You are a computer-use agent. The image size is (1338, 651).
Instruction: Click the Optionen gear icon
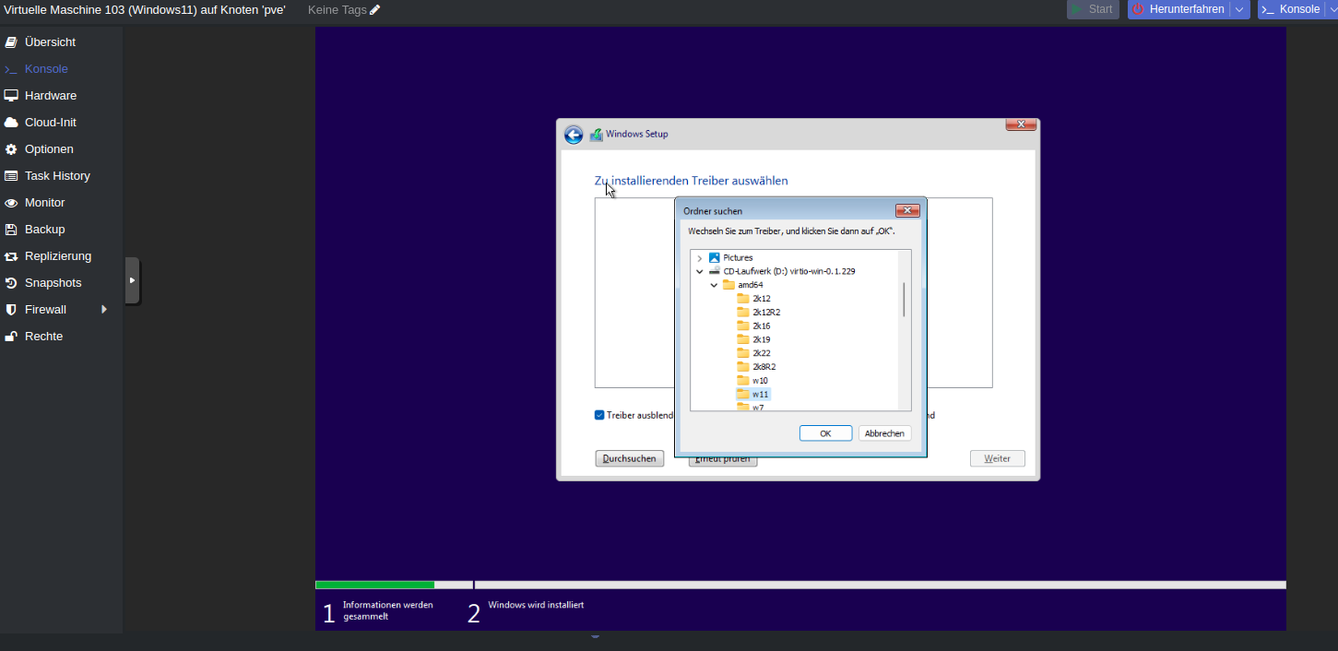pyautogui.click(x=11, y=149)
